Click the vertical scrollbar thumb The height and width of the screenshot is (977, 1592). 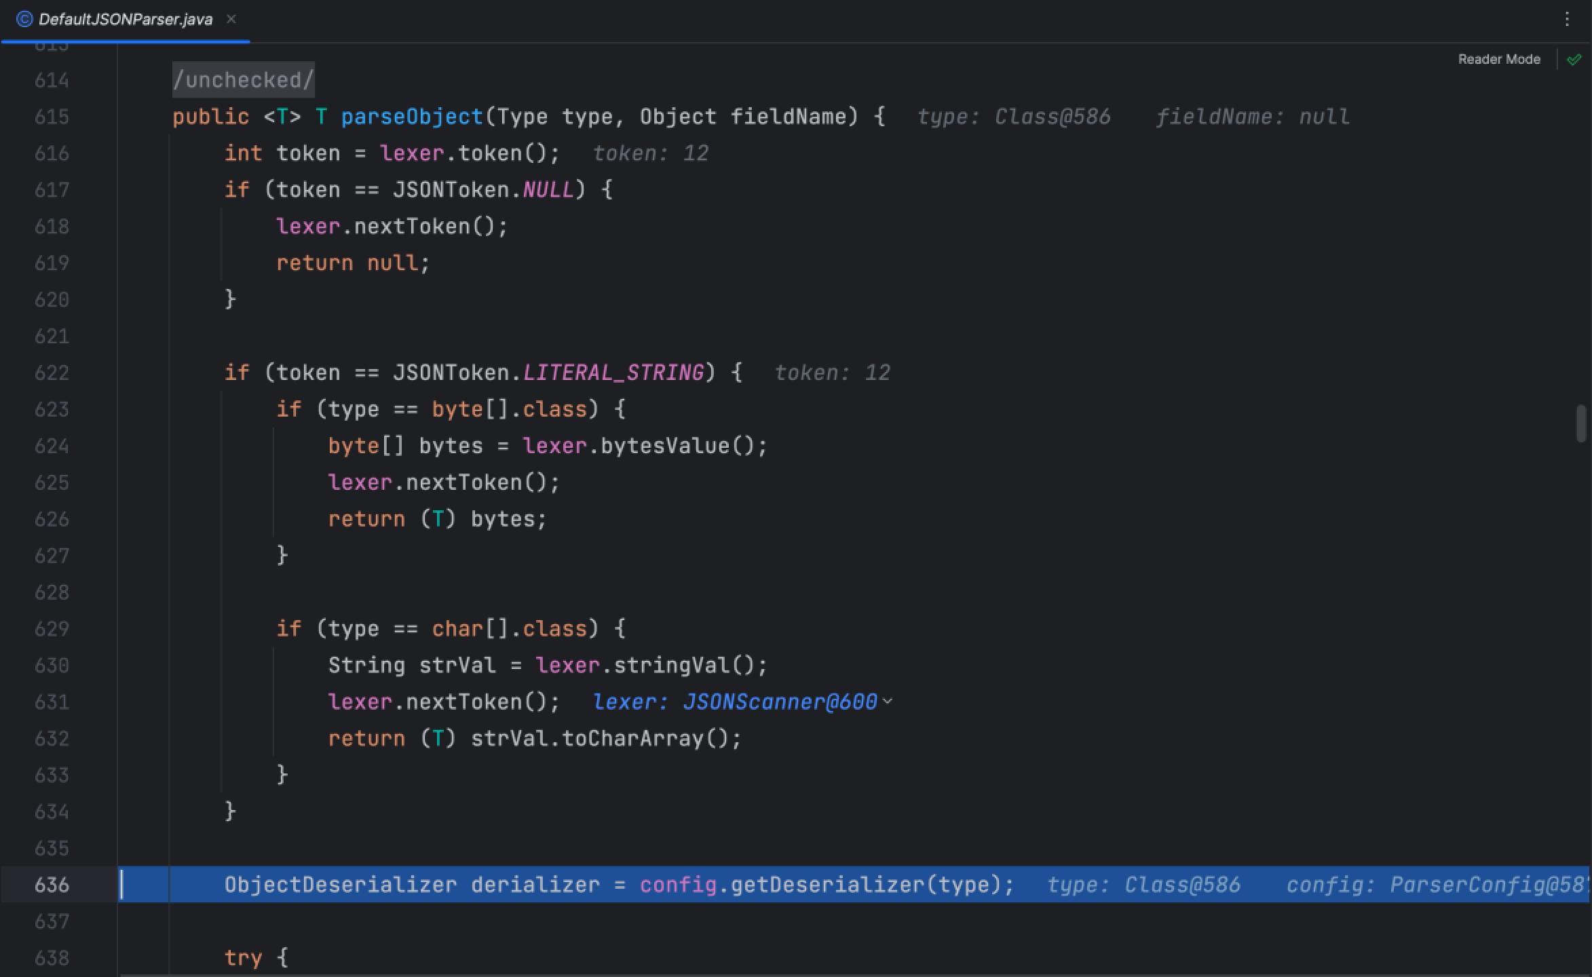click(x=1581, y=423)
